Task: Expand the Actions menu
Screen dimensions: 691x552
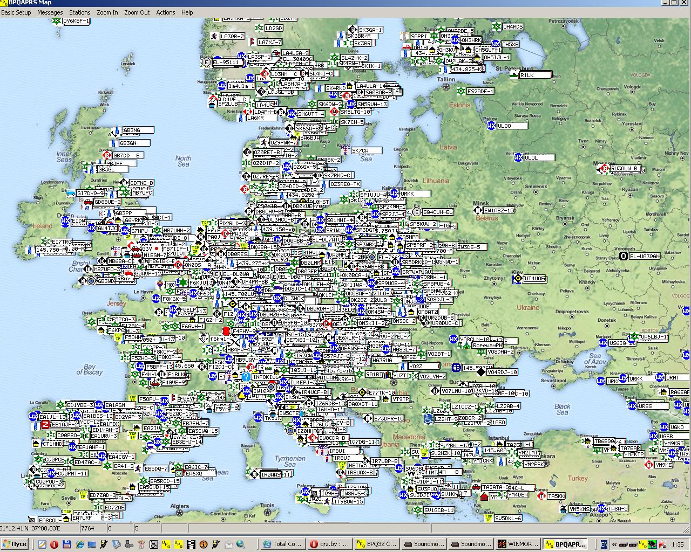Action: click(x=165, y=12)
